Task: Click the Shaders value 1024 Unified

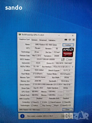Action: pyautogui.click(x=39, y=70)
